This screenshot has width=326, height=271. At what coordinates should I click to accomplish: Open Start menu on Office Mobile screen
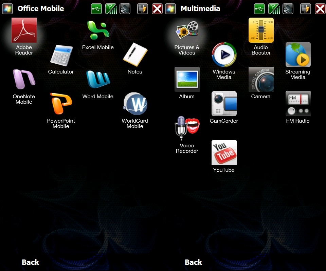(x=7, y=9)
